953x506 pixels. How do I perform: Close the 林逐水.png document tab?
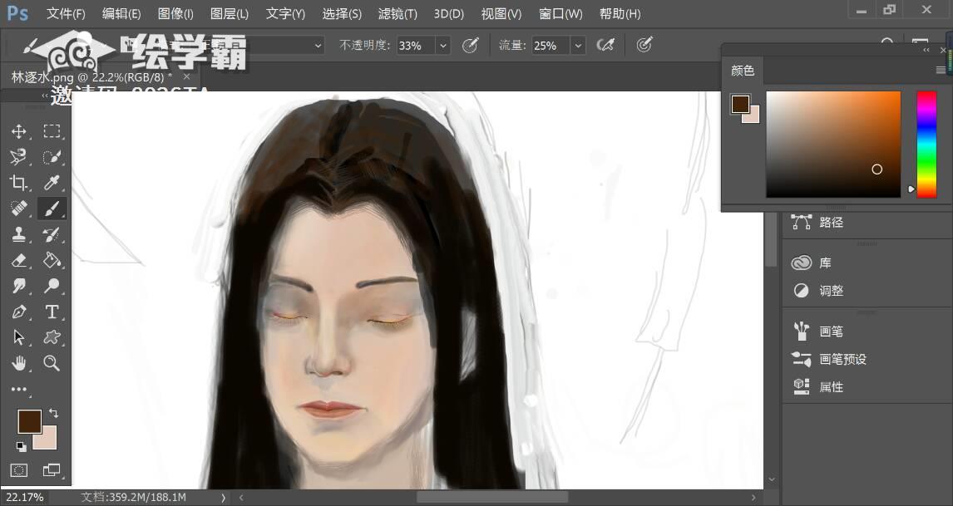tap(186, 76)
